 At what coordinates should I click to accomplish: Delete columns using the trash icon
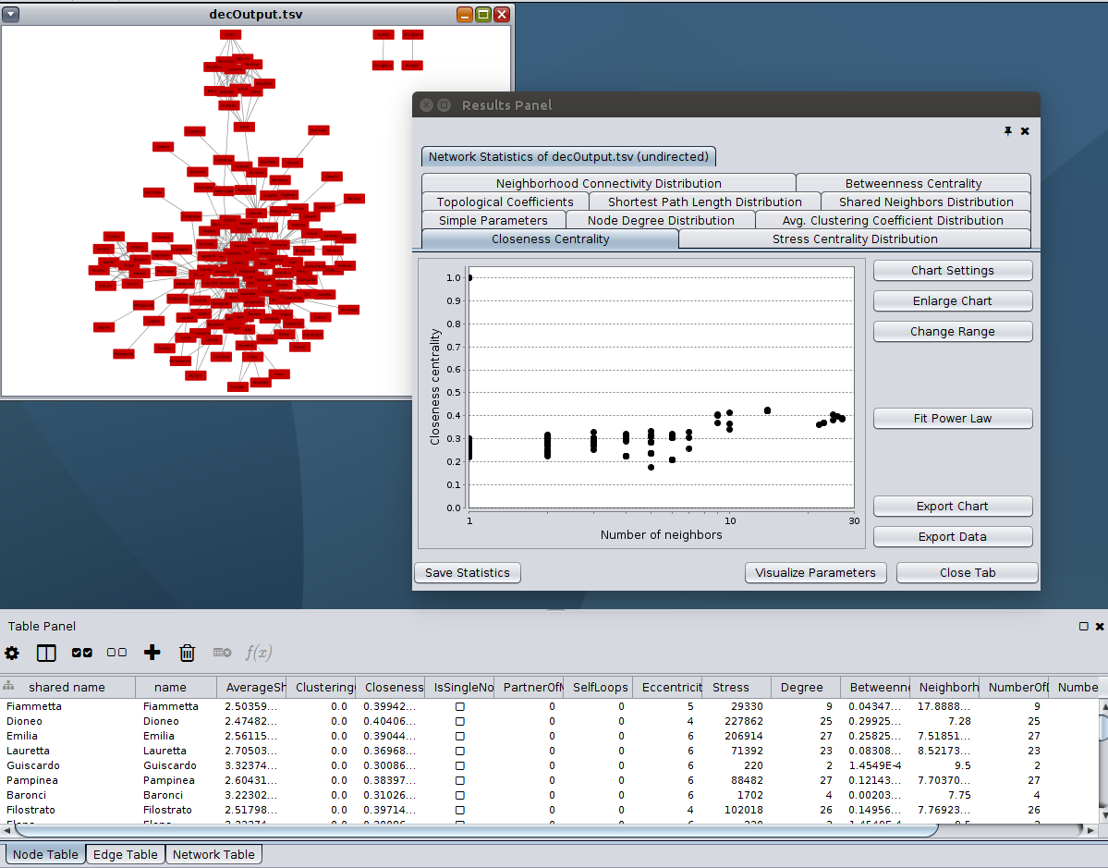[x=187, y=653]
